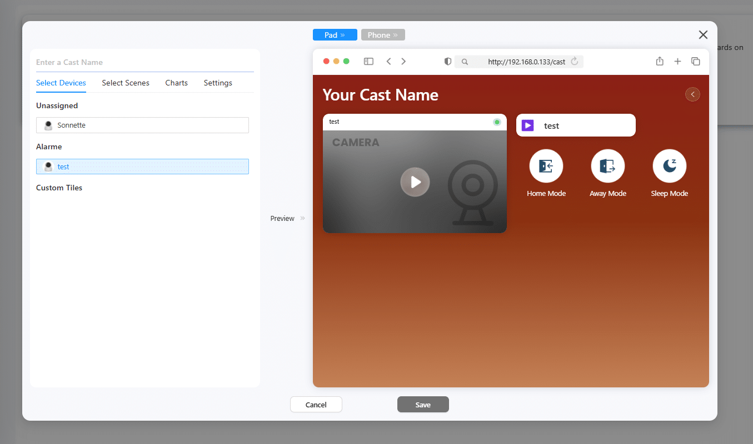The image size is (753, 444).
Task: Click the browser share icon
Action: [x=660, y=61]
